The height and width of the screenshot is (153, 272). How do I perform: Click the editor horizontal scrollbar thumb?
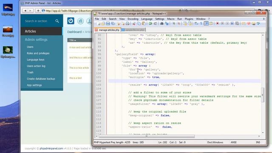(147, 136)
